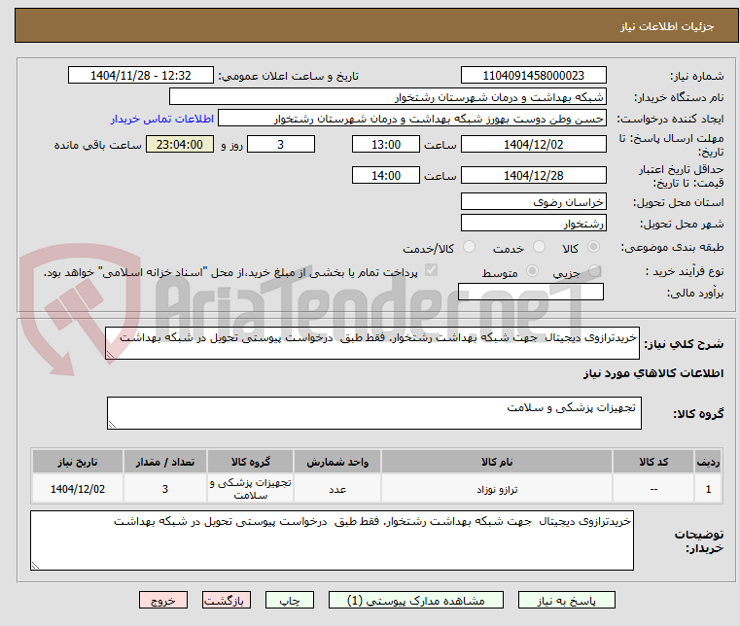Open اطلاعات تماس خریدار link
The width and height of the screenshot is (740, 626).
162,119
